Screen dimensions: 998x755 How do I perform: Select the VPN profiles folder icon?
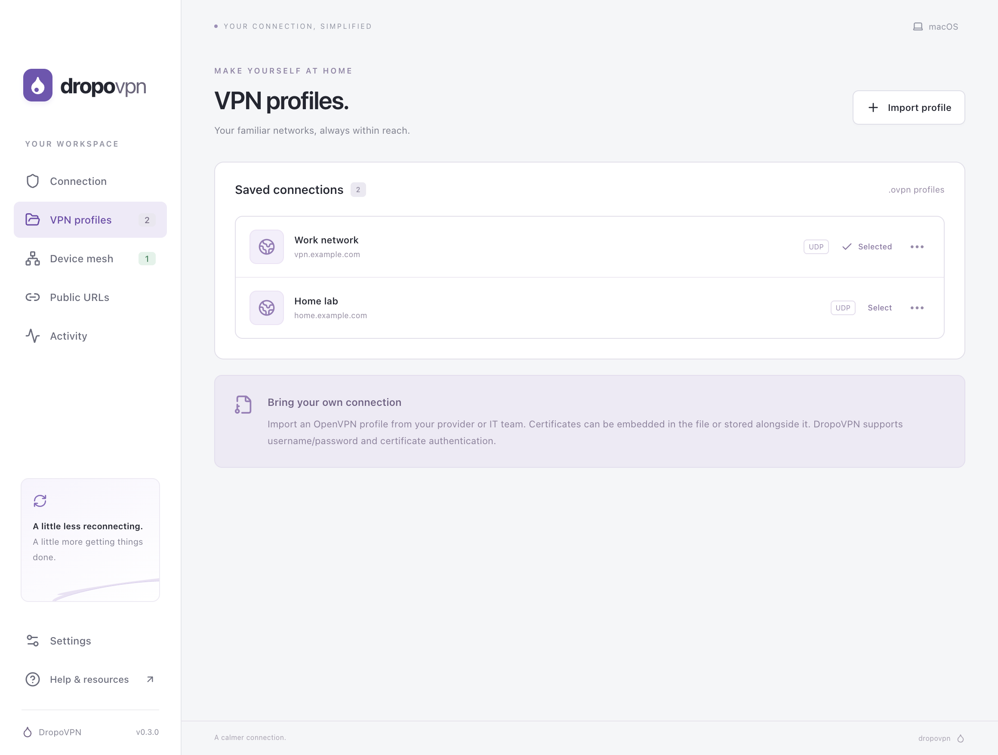(x=33, y=220)
